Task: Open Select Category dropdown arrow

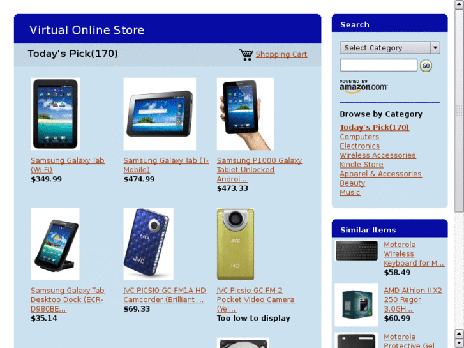Action: (x=435, y=48)
